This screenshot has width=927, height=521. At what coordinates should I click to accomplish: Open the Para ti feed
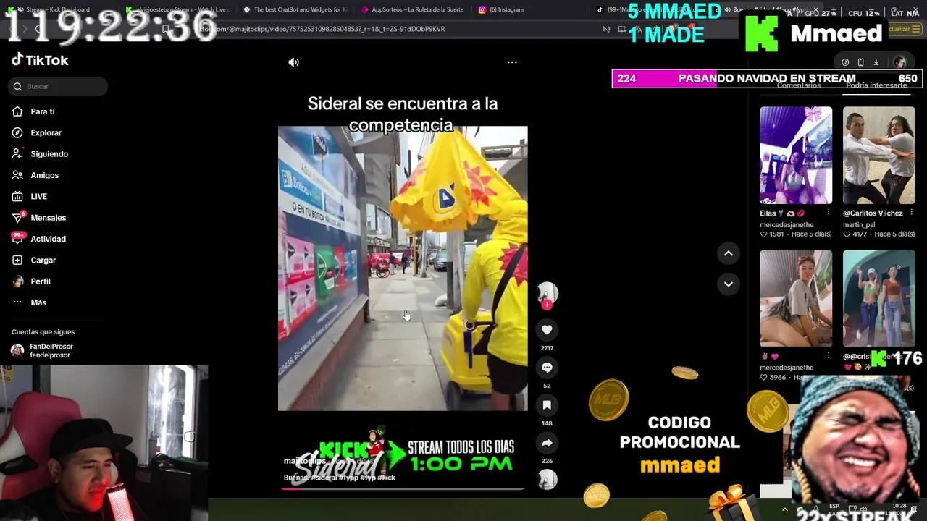[33, 111]
